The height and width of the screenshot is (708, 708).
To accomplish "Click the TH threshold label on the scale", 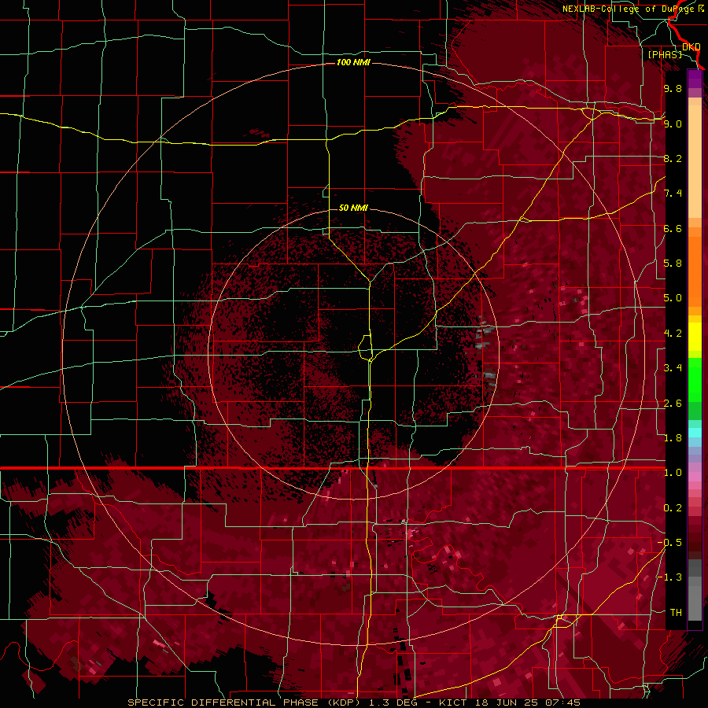I will [x=676, y=613].
